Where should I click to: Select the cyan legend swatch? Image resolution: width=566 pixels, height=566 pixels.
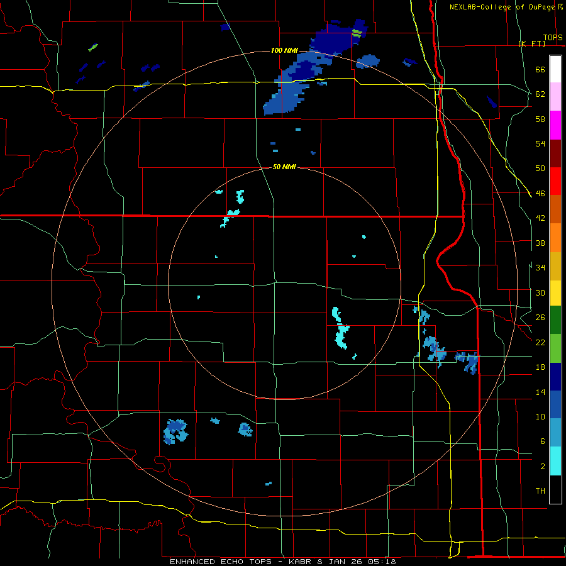[x=555, y=461]
